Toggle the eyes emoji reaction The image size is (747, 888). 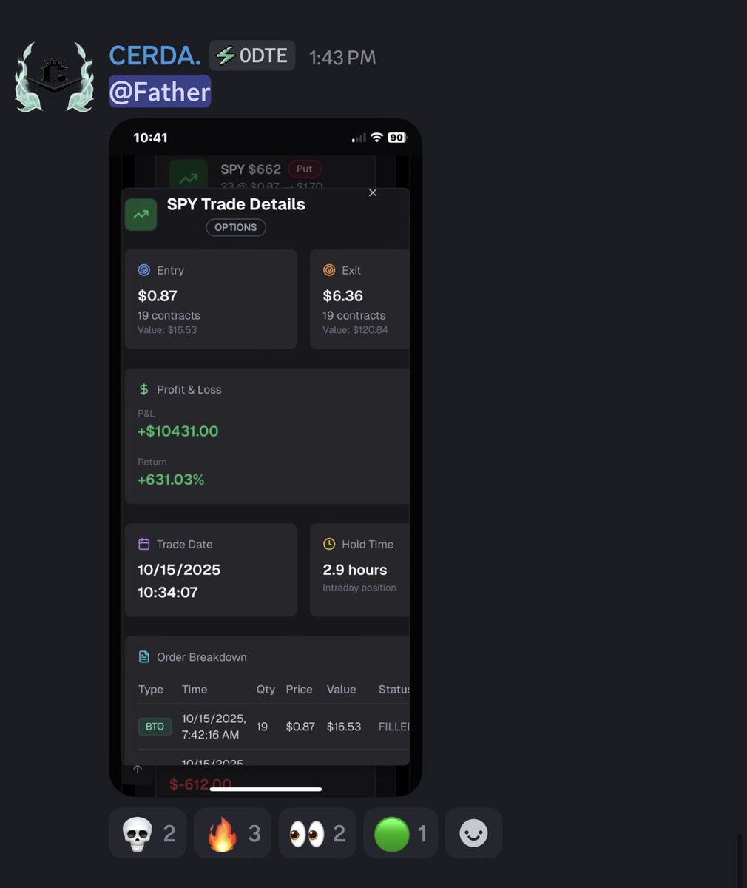pos(317,833)
